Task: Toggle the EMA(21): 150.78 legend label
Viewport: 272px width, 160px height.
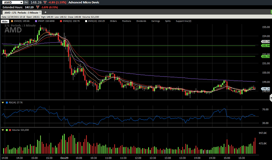Action: [71, 21]
